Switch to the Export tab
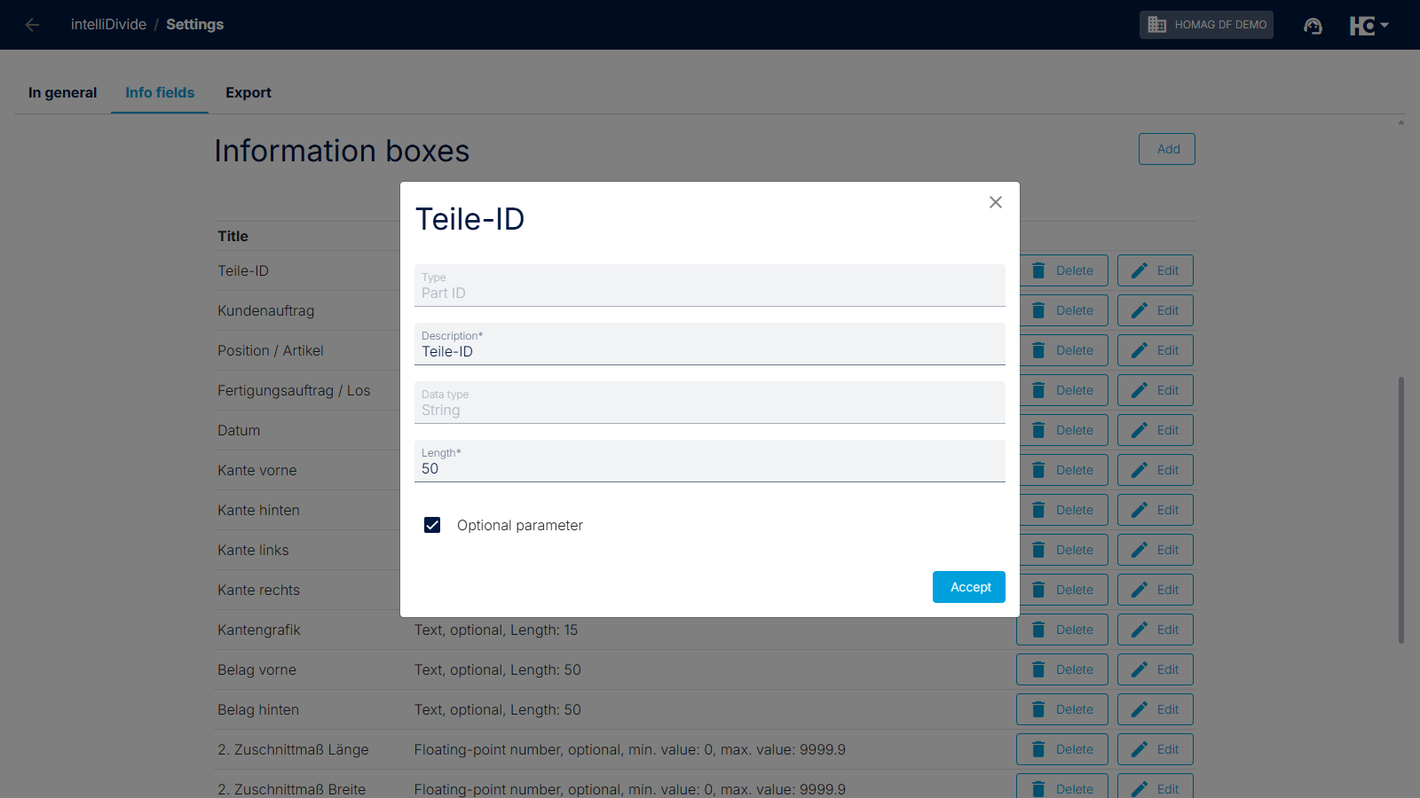This screenshot has width=1420, height=798. pyautogui.click(x=248, y=92)
